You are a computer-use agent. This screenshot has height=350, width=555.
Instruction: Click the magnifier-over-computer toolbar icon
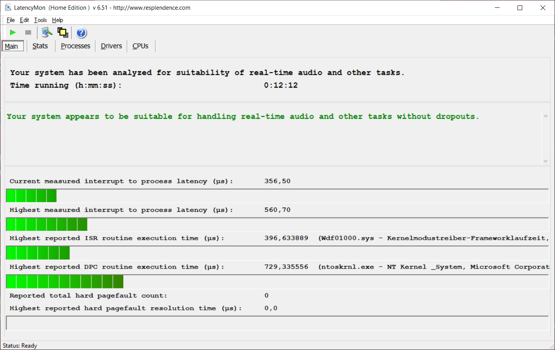pos(47,33)
